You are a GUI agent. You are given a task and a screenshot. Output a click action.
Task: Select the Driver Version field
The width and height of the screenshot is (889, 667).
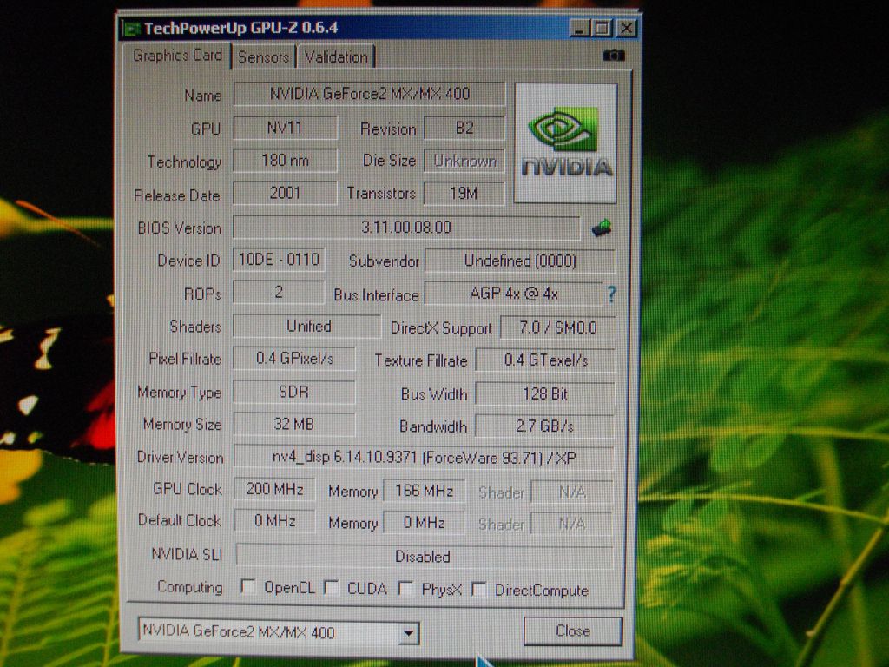point(424,457)
